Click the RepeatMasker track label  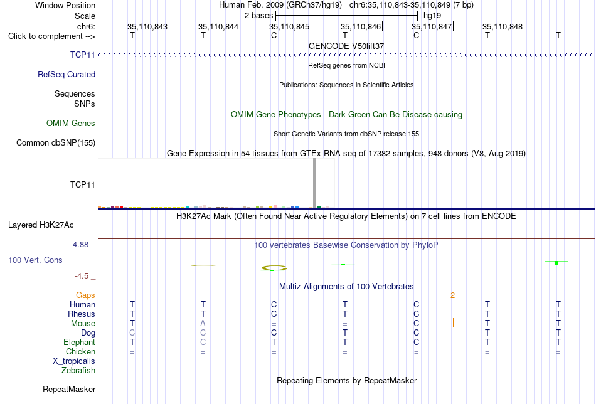coord(69,389)
